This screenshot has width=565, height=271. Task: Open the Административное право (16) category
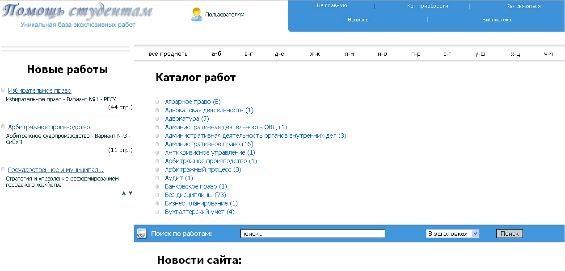coord(209,144)
